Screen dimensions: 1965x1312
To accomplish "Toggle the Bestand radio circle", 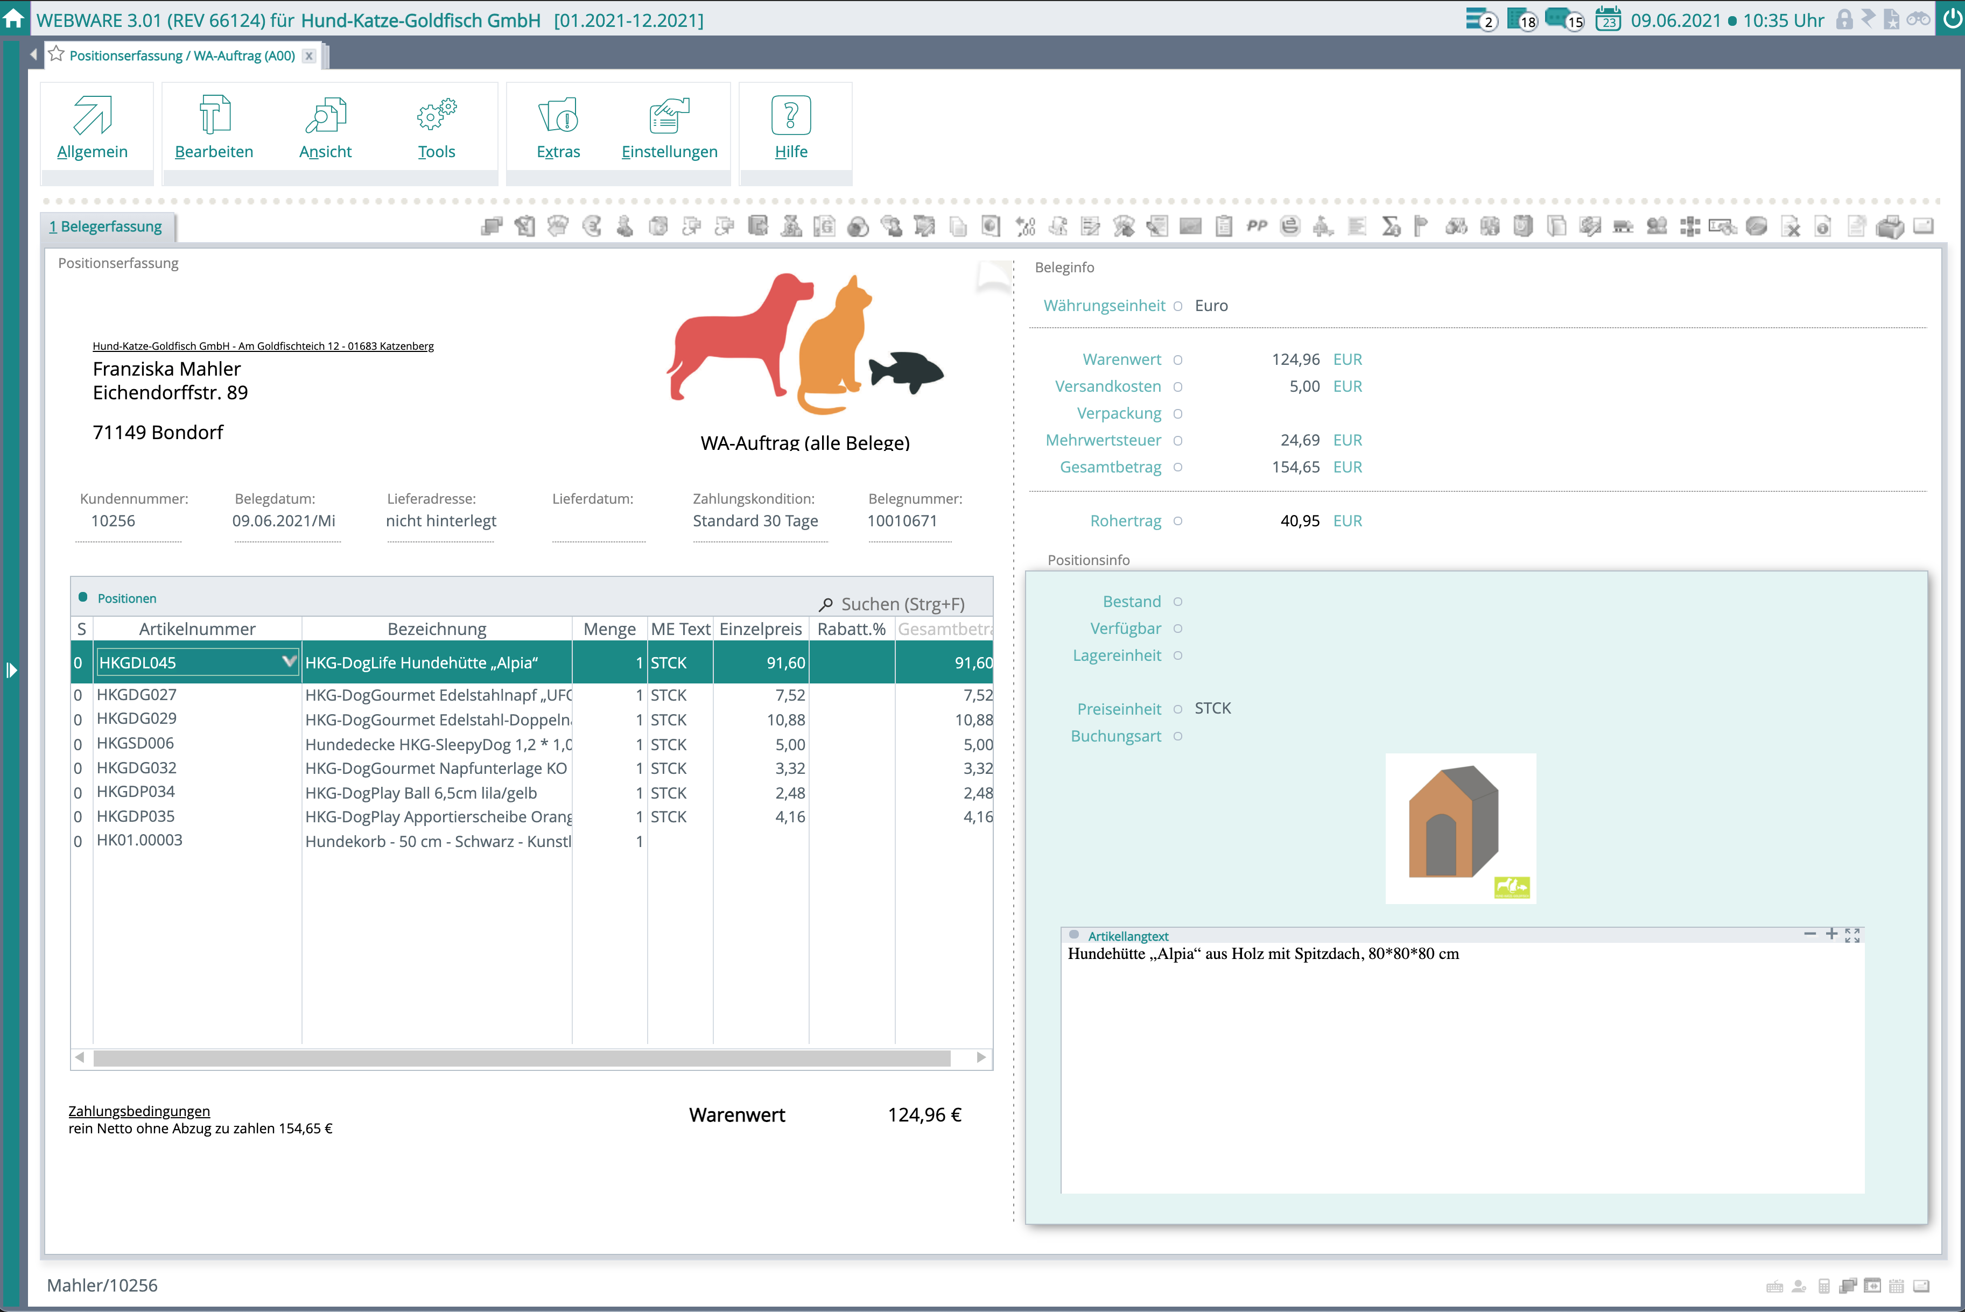I will [x=1177, y=602].
